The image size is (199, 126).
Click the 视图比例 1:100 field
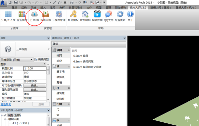tap(34, 68)
